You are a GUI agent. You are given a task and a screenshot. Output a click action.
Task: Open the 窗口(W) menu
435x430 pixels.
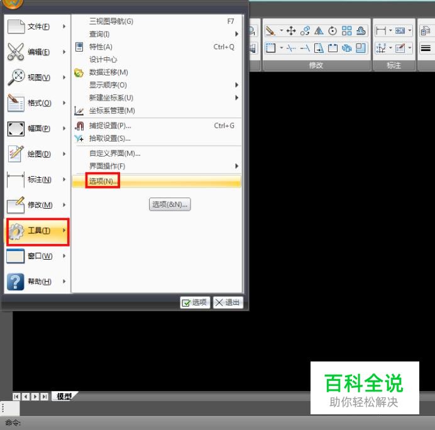pos(37,256)
